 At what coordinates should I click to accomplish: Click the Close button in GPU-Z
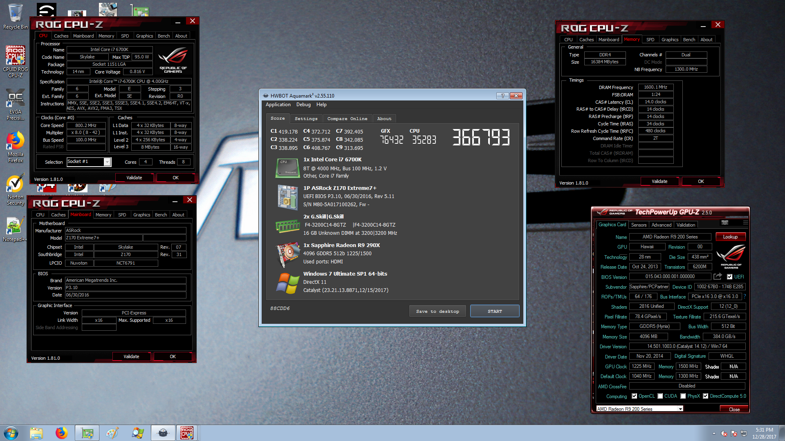tap(734, 409)
